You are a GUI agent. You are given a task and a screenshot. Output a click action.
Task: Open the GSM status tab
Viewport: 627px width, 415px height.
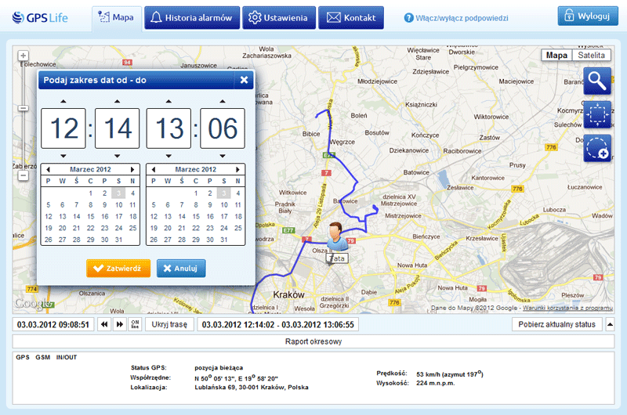[x=43, y=357]
